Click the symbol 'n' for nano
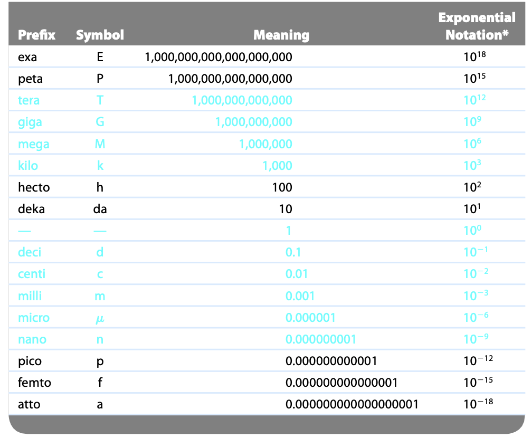The height and width of the screenshot is (438, 532). tap(100, 340)
